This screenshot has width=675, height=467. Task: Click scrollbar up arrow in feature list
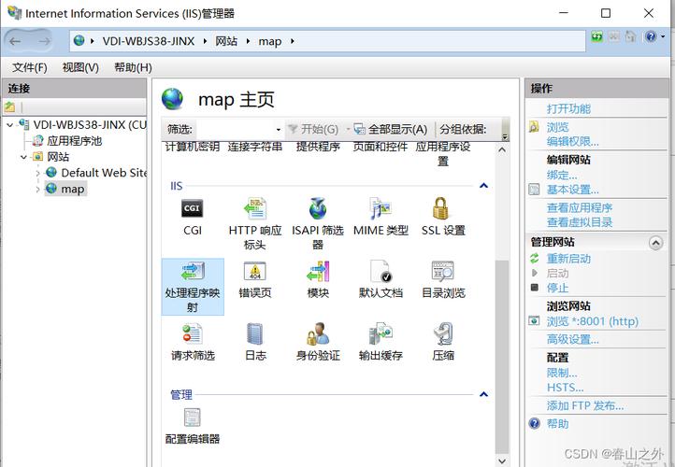(x=501, y=149)
